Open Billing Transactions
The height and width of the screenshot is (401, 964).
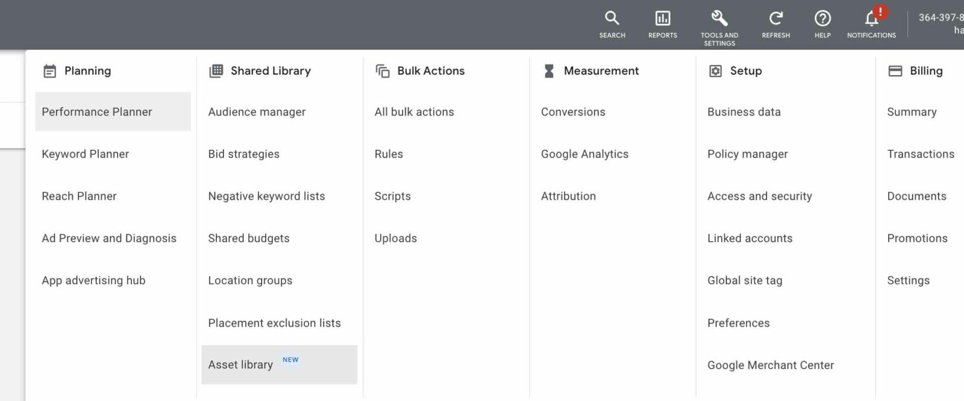pyautogui.click(x=921, y=154)
